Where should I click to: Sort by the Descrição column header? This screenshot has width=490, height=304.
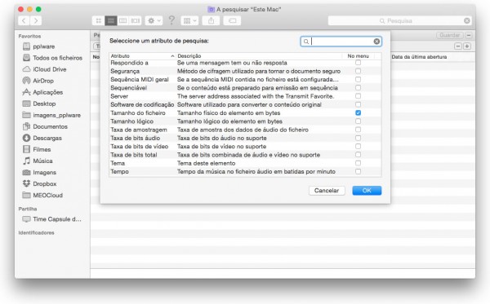point(259,56)
